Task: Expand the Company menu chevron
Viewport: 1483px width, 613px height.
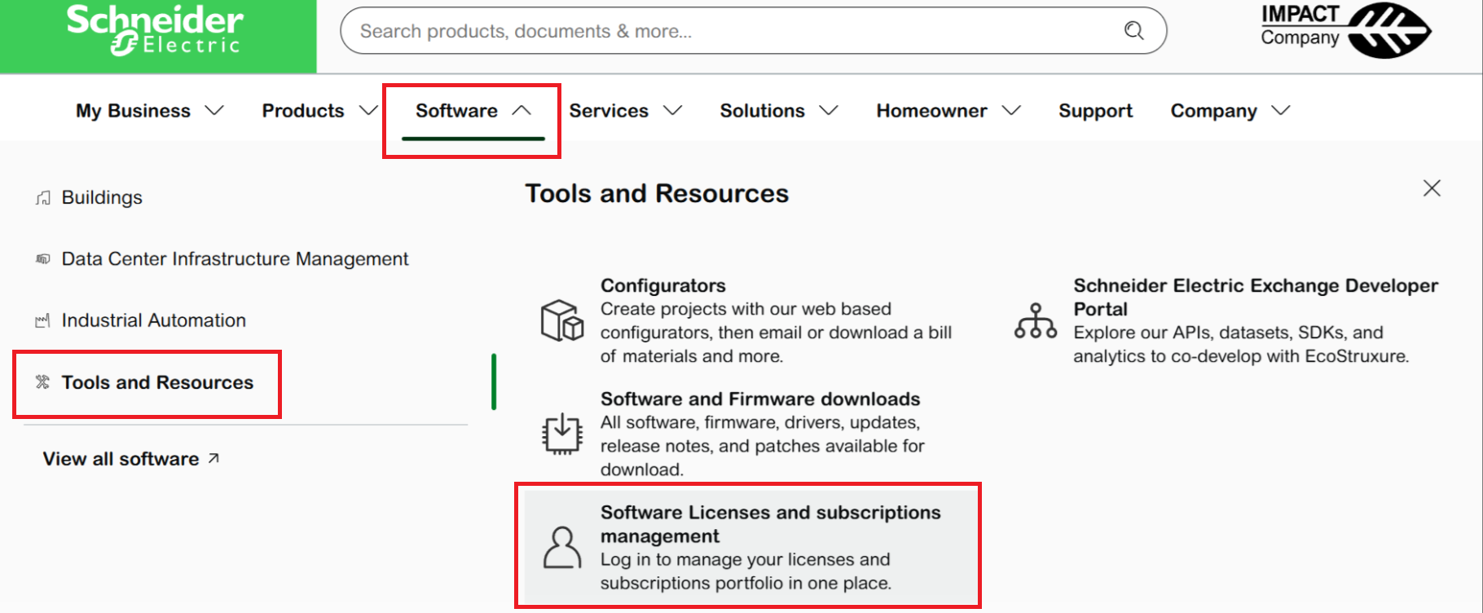Action: point(1281,110)
